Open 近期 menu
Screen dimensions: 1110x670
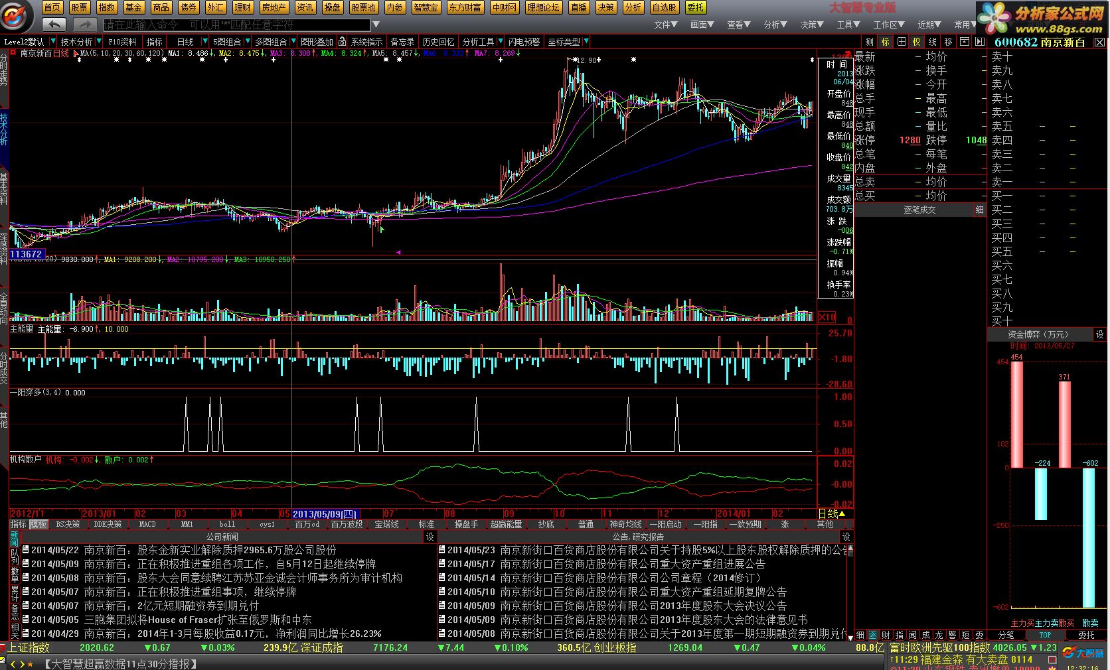pos(929,25)
